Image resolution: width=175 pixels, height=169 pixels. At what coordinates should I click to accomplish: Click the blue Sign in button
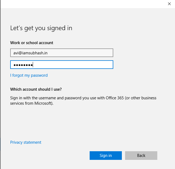tap(105, 156)
